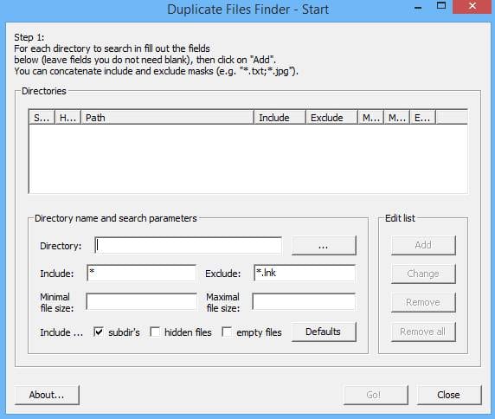This screenshot has height=419, width=495.
Task: Focus the Include mask field
Action: [141, 273]
